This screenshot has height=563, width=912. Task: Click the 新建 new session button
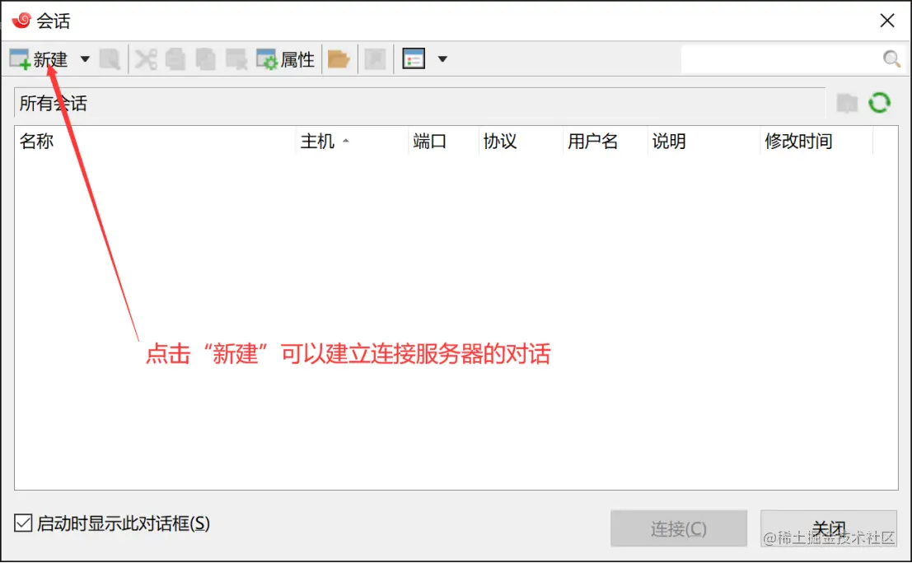click(39, 58)
